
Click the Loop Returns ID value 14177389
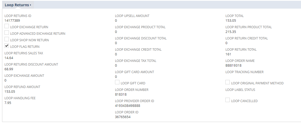point(12,20)
